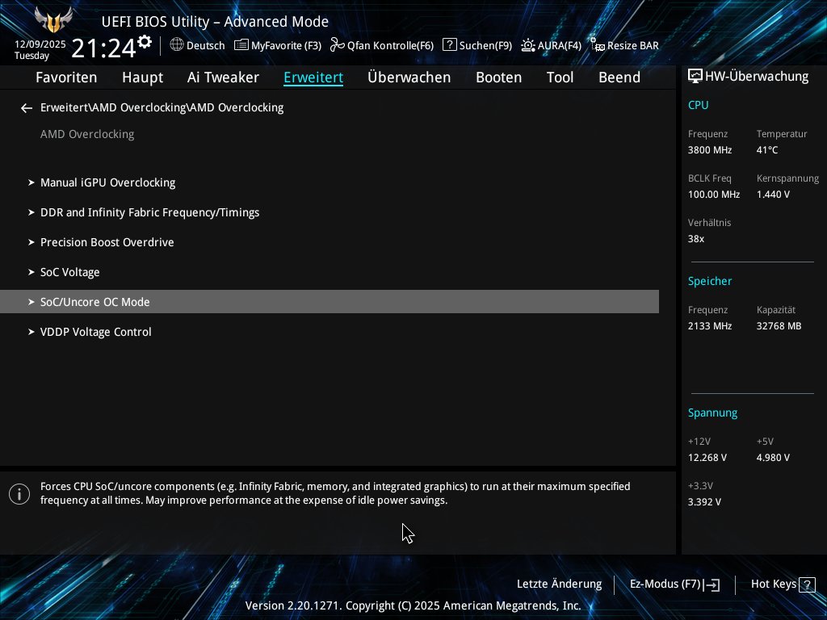Select the Erweitert tab
Viewport: 827px width, 620px height.
[x=313, y=77]
